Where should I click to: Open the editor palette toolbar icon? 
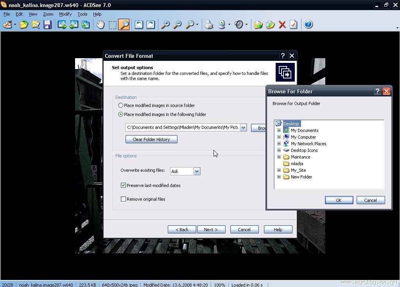click(x=7, y=25)
